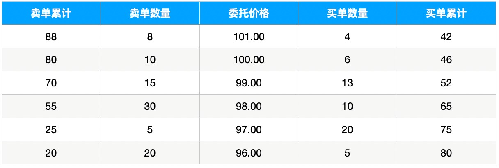
Task: Select the 100.00 price cell
Action: 249,60
